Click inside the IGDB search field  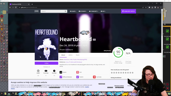pyautogui.click(x=52, y=11)
